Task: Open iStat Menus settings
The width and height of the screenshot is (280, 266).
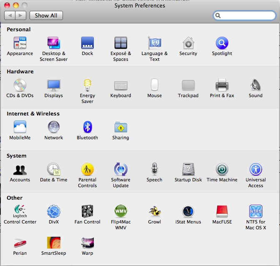Action: click(x=188, y=212)
